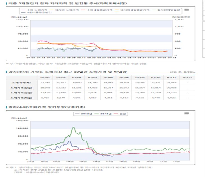Click the 5,152 price cell
Screen dimensions: 205x177
(x=124, y=97)
